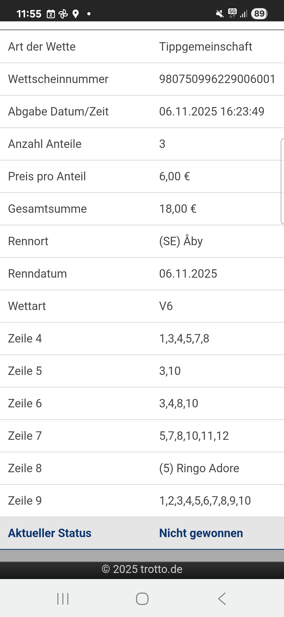This screenshot has height=617, width=284.
Task: Click the trotto.de copyright footer
Action: click(142, 569)
